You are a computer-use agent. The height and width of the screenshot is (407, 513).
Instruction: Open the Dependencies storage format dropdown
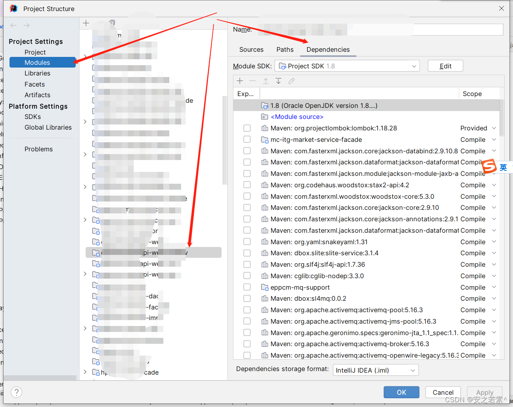click(375, 370)
